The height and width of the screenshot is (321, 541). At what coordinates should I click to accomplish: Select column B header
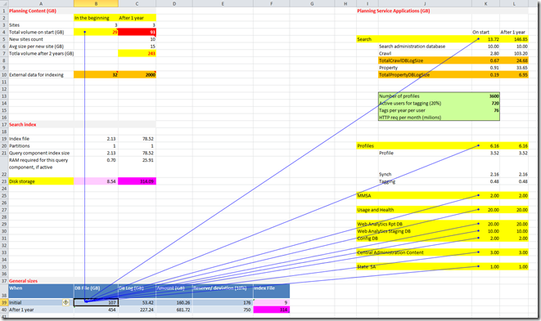[x=96, y=4]
